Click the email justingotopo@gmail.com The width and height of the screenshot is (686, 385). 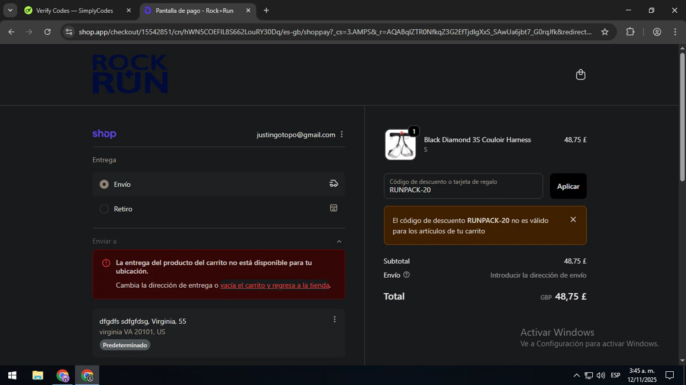(296, 135)
